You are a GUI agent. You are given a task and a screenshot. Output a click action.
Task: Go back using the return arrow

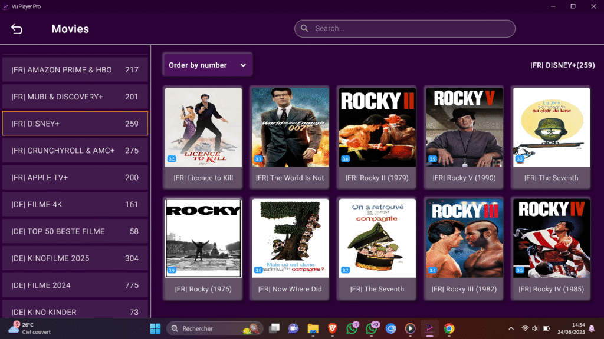coord(17,29)
